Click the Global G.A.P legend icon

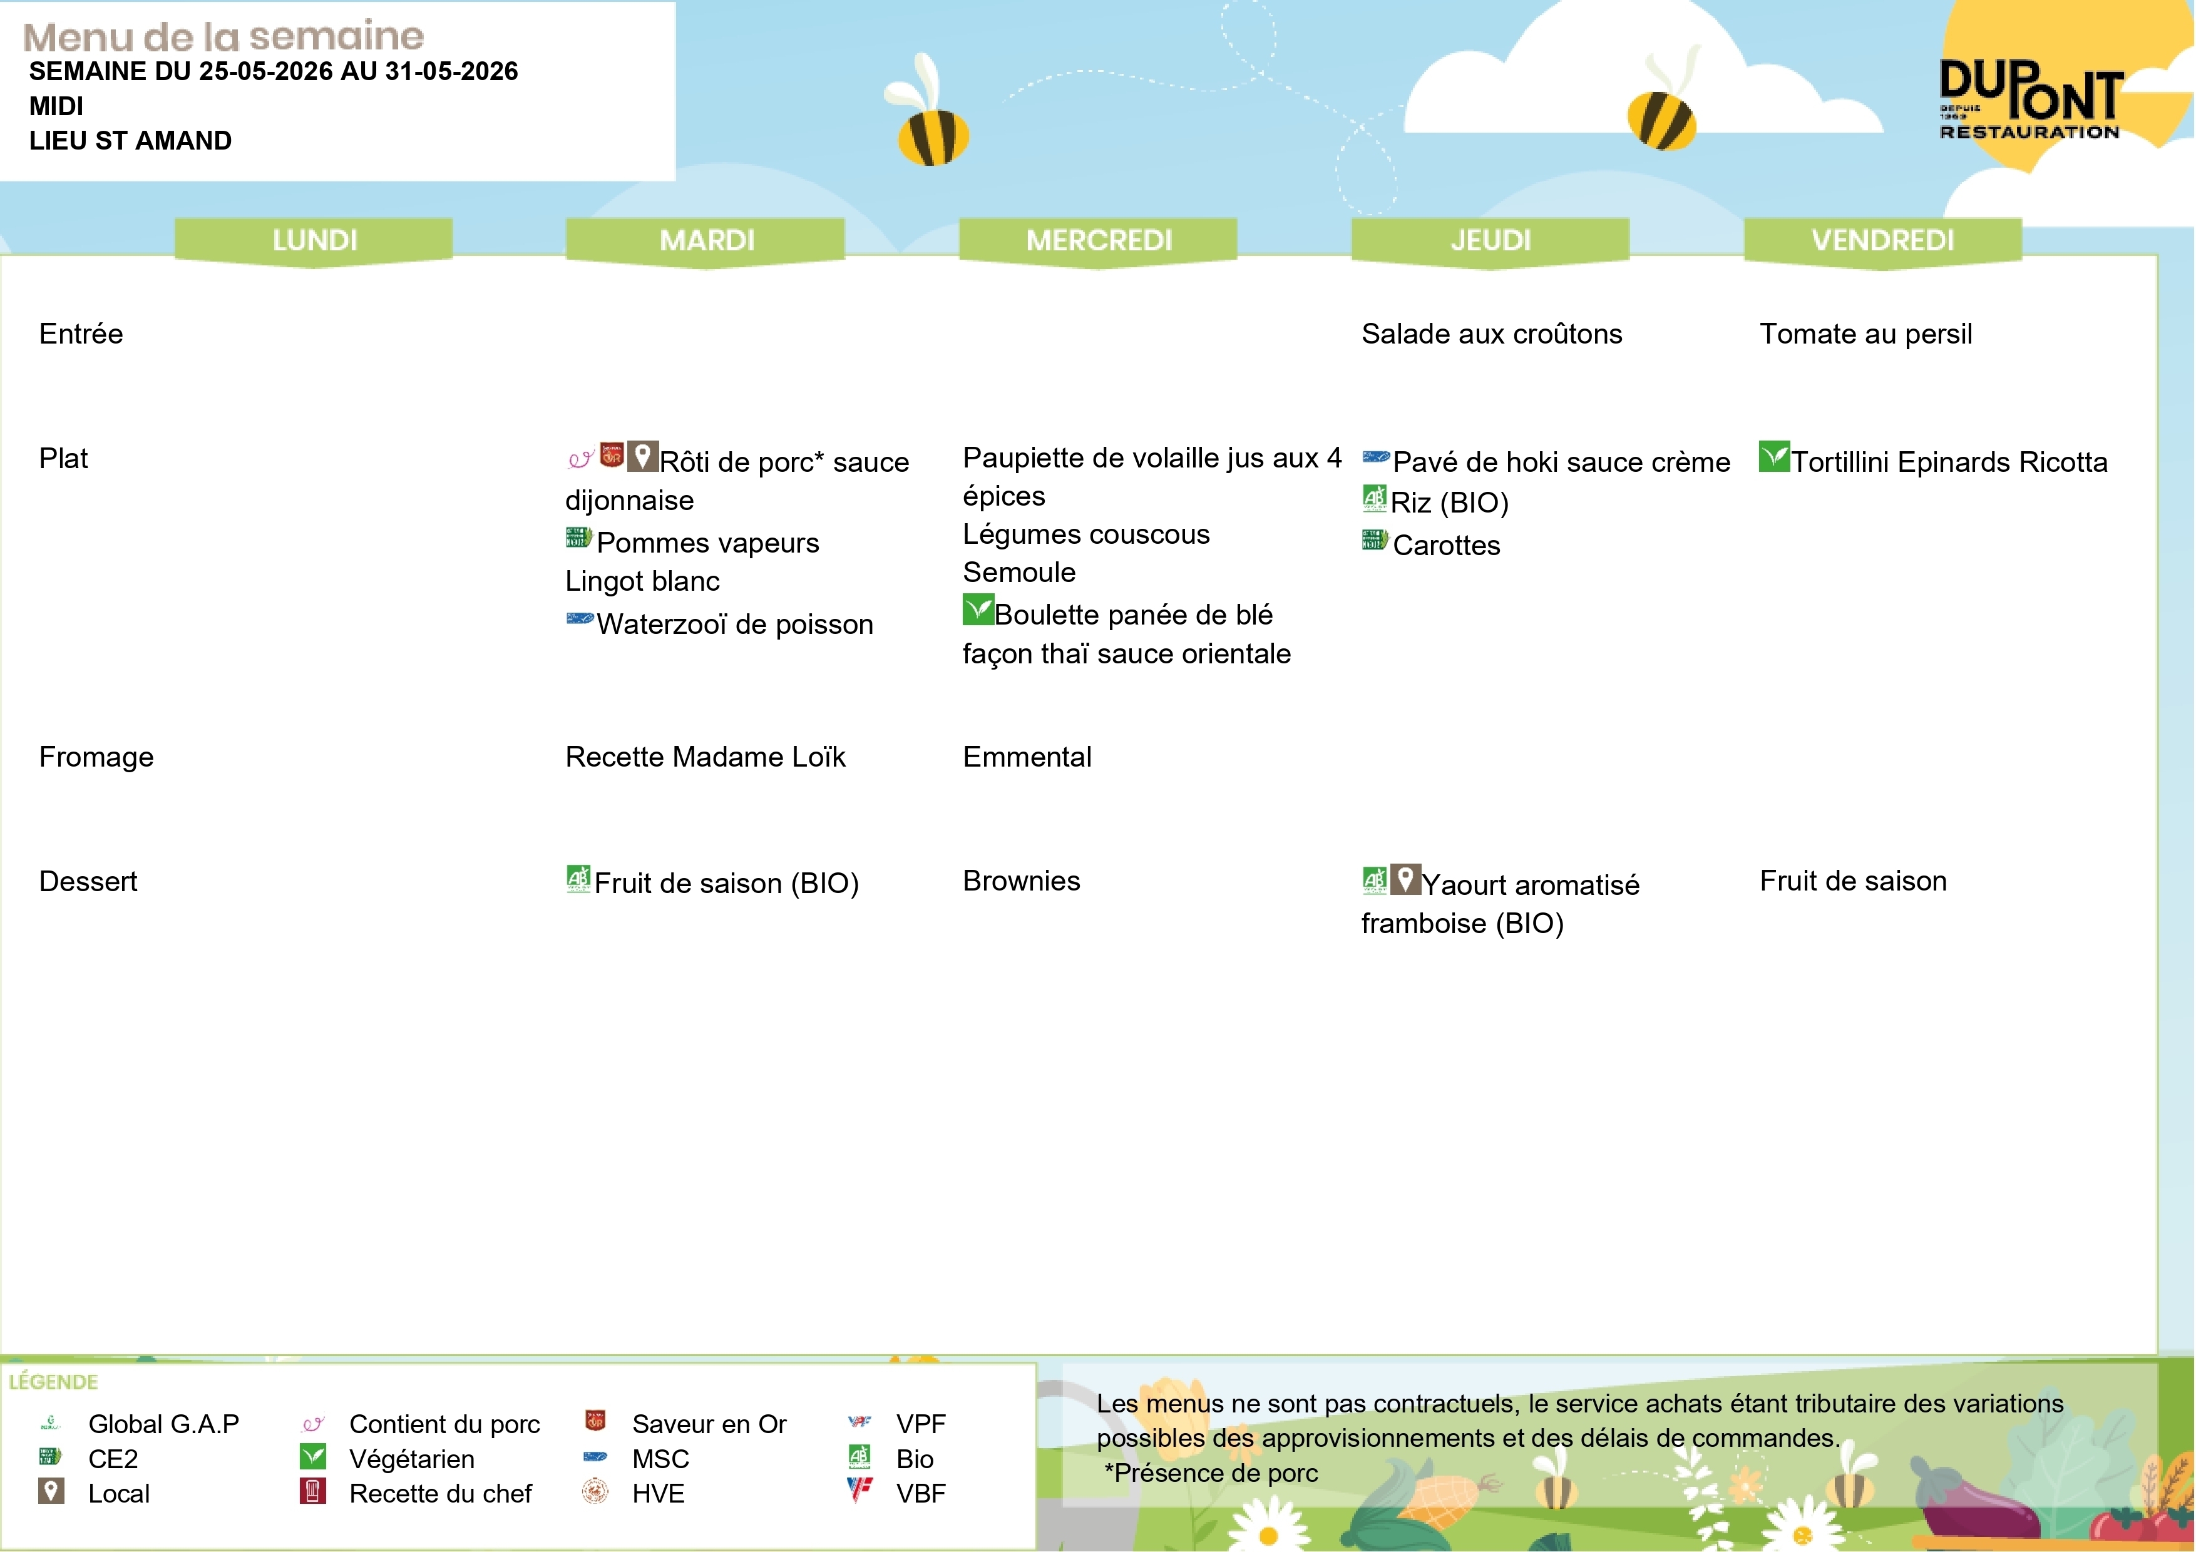pyautogui.click(x=51, y=1423)
